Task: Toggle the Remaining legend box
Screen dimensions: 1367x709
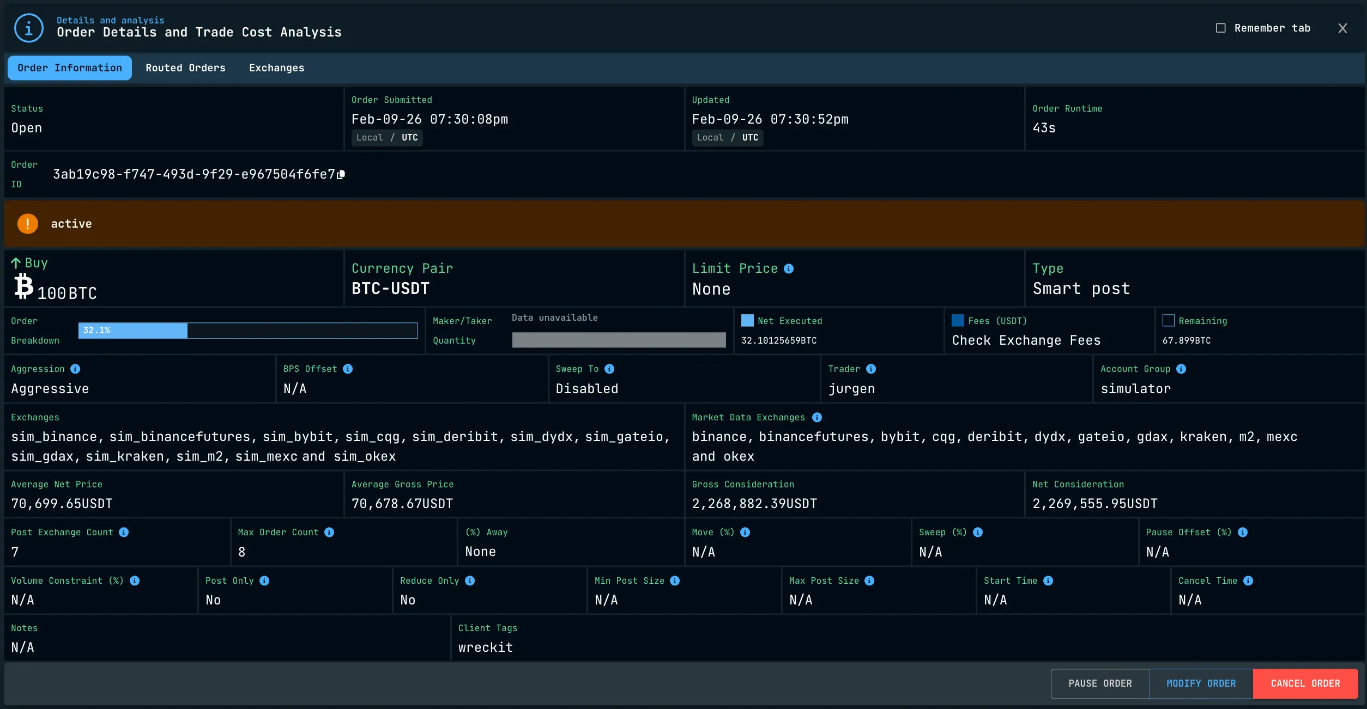Action: (x=1169, y=321)
